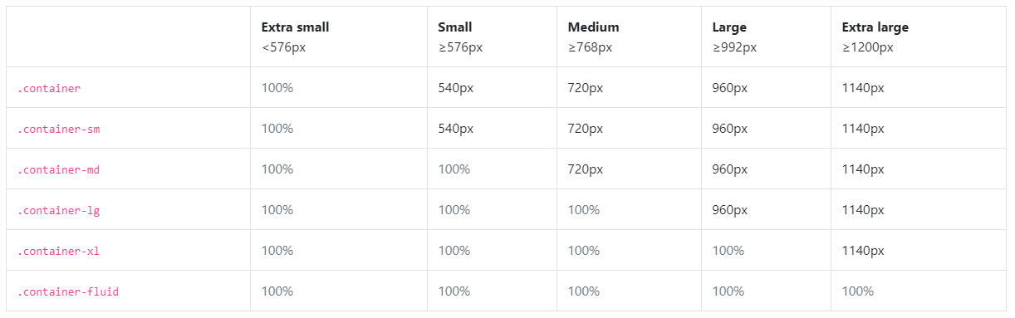Viewport: 1015px width, 318px height.
Task: Click the Large column header
Action: [x=729, y=27]
